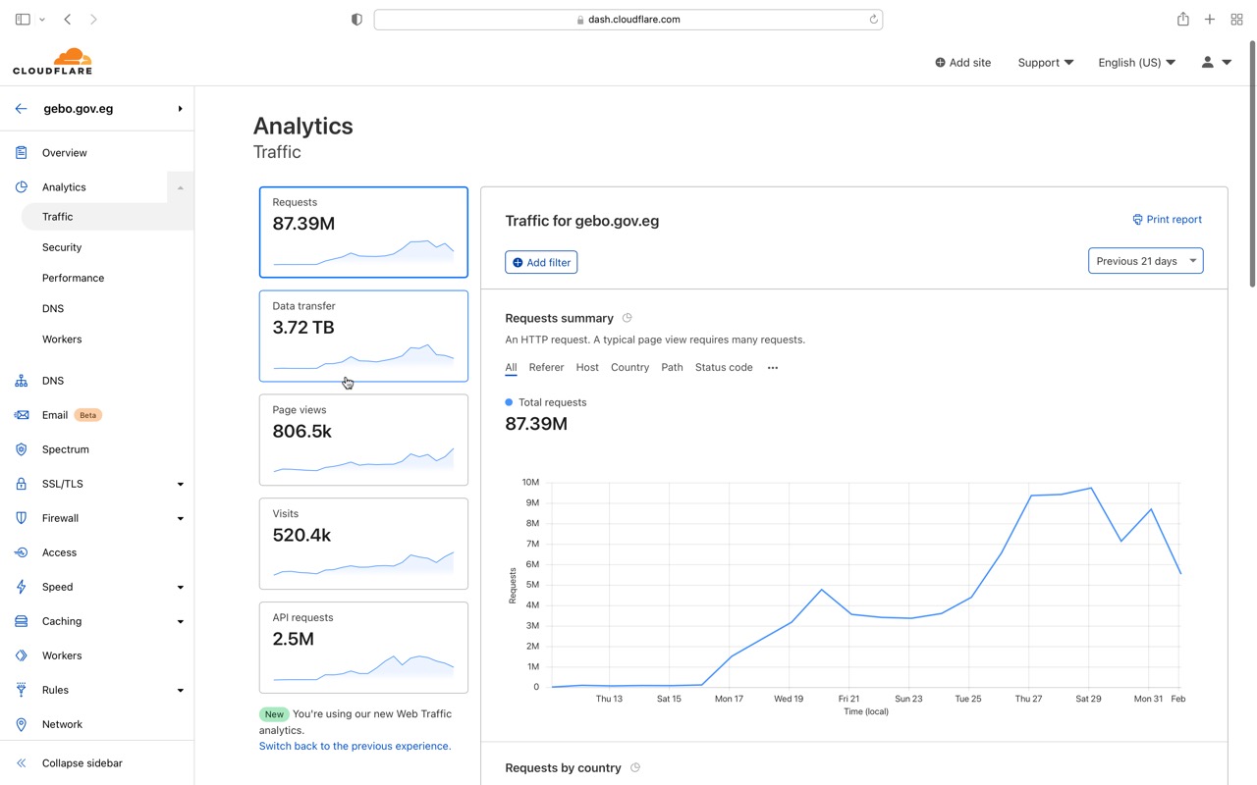Open Security under Analytics in sidebar

click(x=62, y=247)
